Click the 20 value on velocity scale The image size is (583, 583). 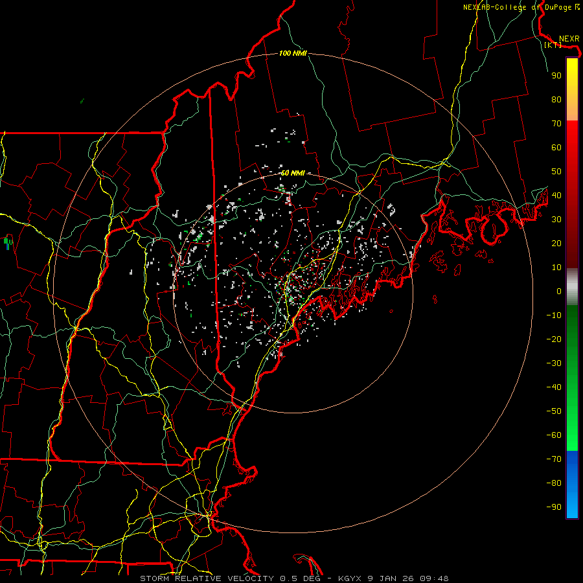pos(556,244)
